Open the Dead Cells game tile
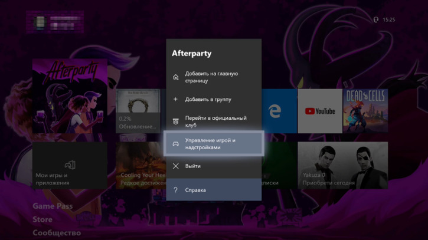 [365, 111]
